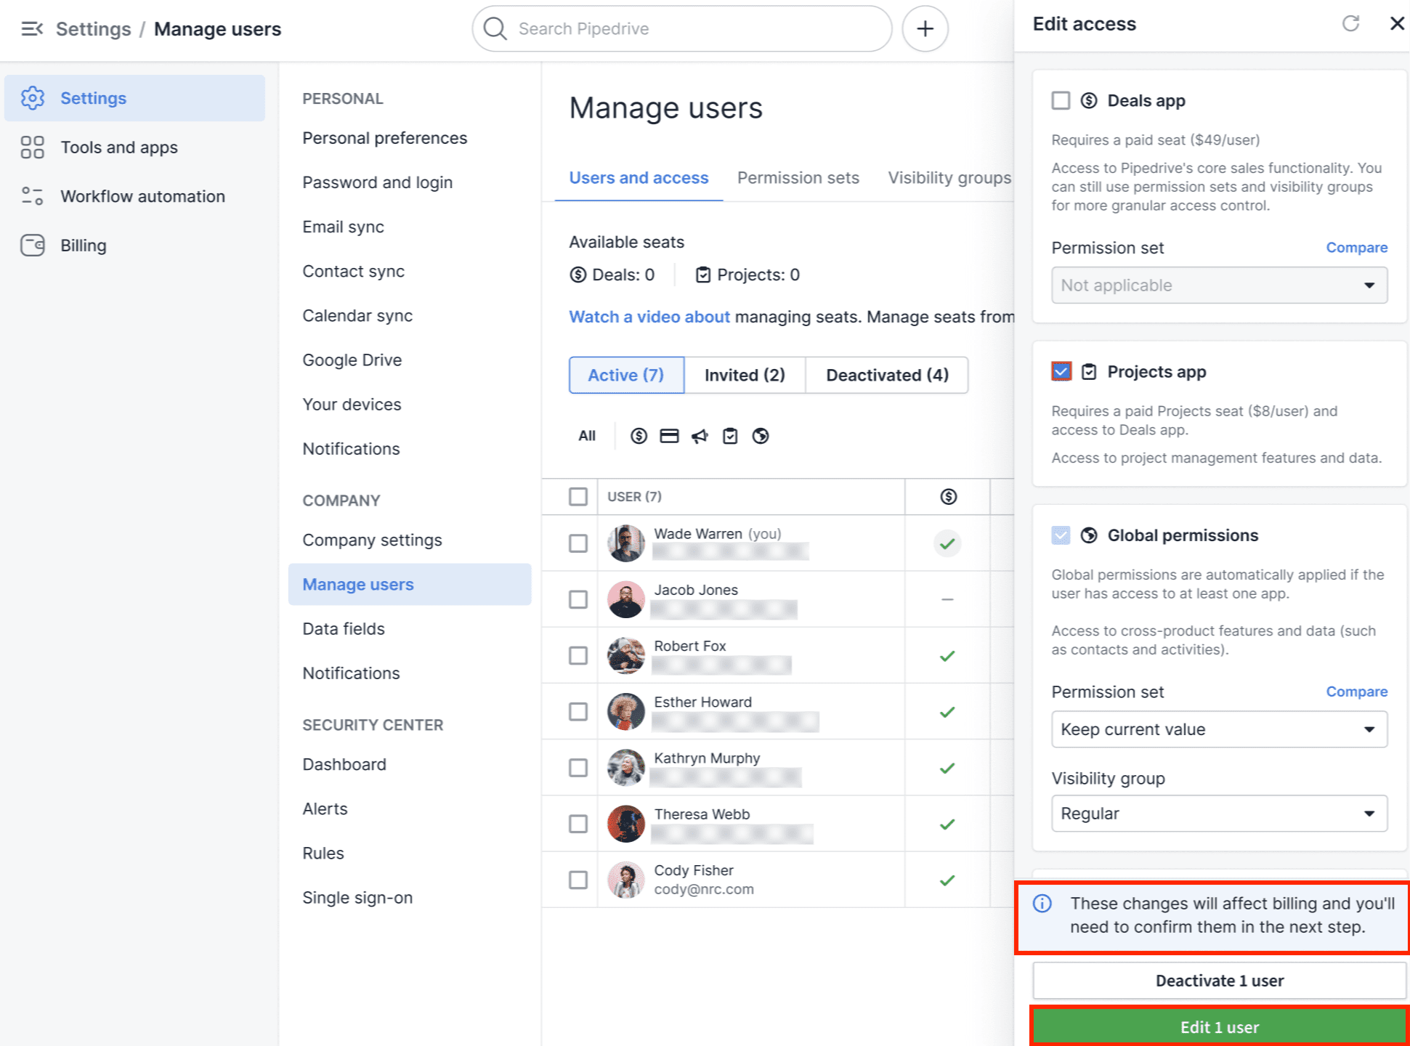Filter users by Global permissions globe icon
Screen dimensions: 1410x1046
coord(761,436)
